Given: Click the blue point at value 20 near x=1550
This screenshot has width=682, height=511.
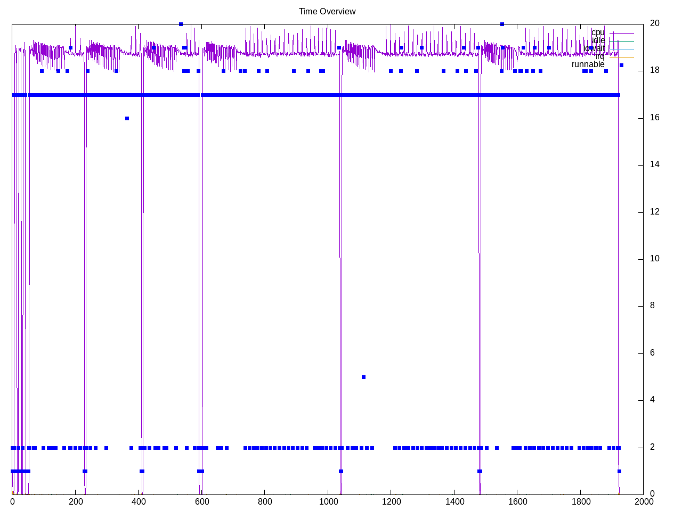Looking at the screenshot, I should click(x=502, y=24).
